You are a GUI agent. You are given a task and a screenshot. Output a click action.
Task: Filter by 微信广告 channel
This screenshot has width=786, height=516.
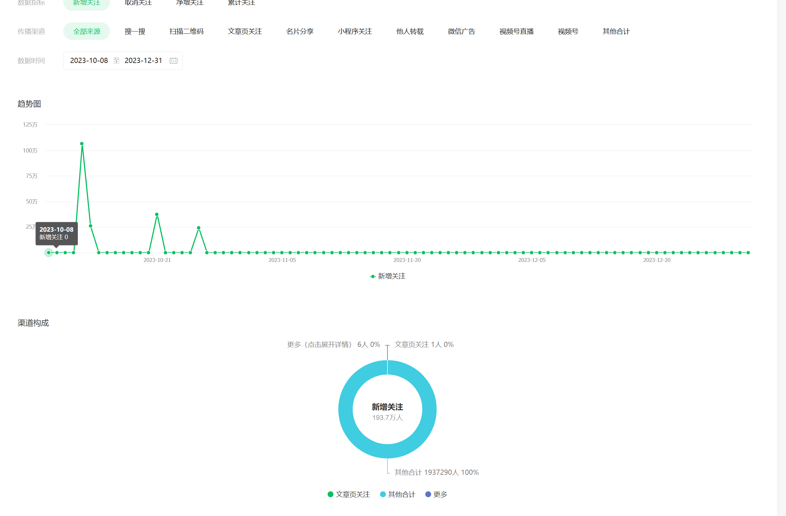click(461, 31)
